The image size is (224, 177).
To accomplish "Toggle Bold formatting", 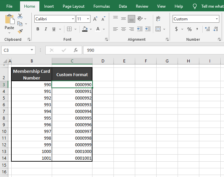I will coord(38,29).
